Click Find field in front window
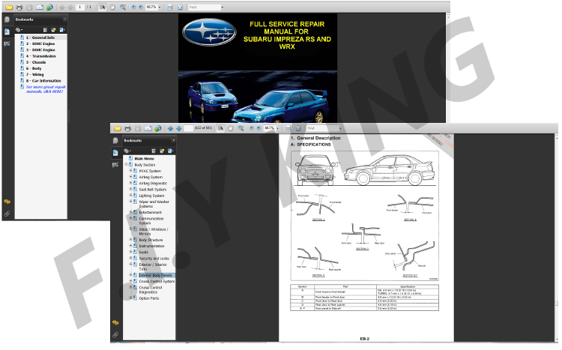Screen dimensions: 562x350 click(322, 128)
